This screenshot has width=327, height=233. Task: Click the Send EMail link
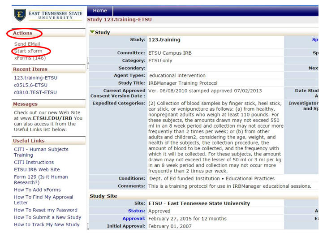coord(27,44)
